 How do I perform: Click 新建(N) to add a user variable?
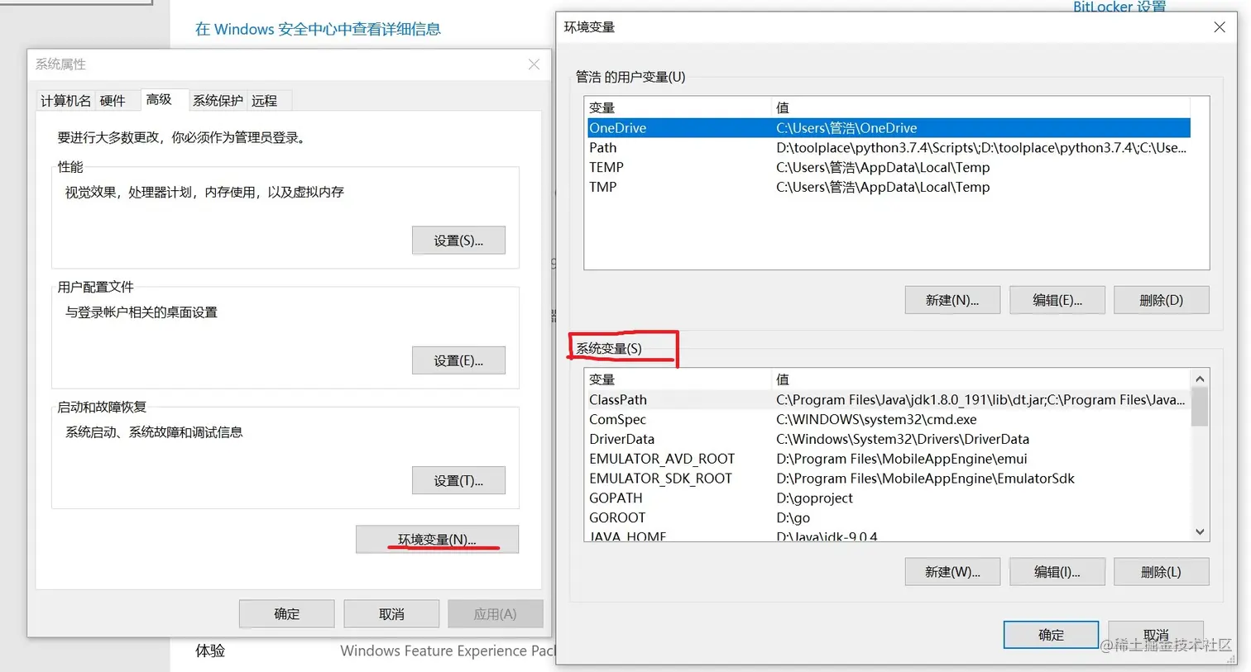click(x=952, y=299)
